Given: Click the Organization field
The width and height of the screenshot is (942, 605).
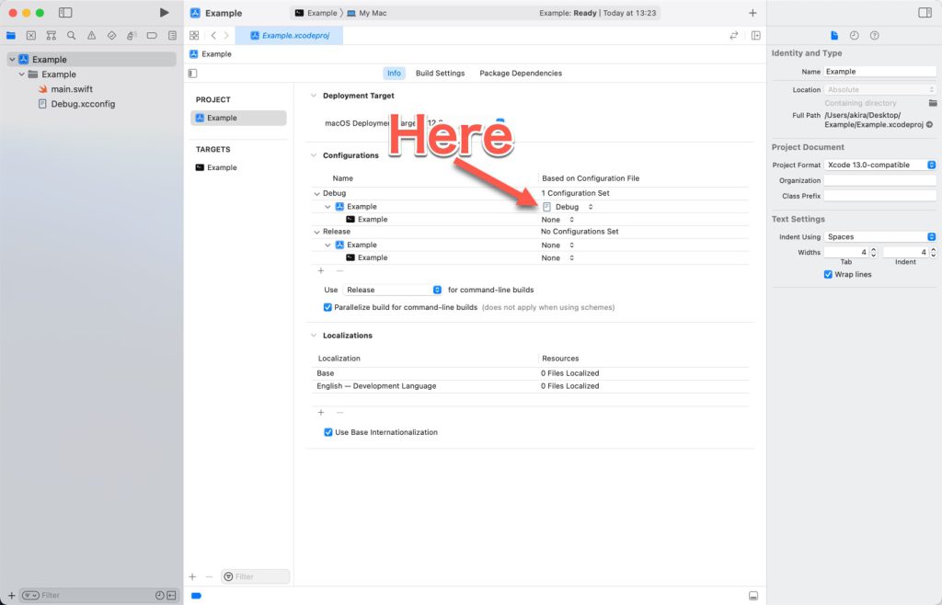Looking at the screenshot, I should pyautogui.click(x=879, y=180).
